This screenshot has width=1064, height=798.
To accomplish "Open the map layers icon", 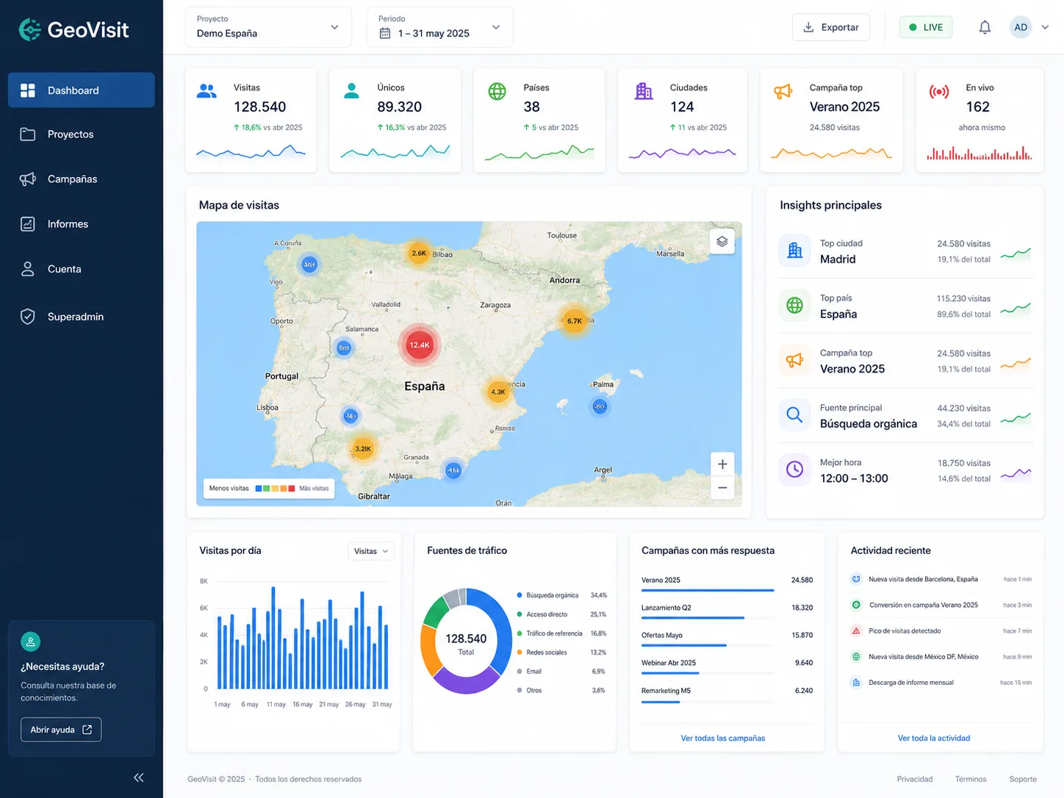I will 722,241.
